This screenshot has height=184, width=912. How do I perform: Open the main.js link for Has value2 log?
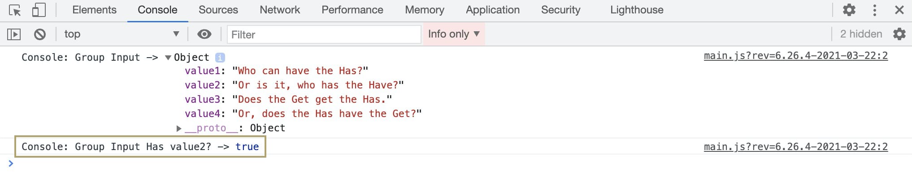coord(796,147)
